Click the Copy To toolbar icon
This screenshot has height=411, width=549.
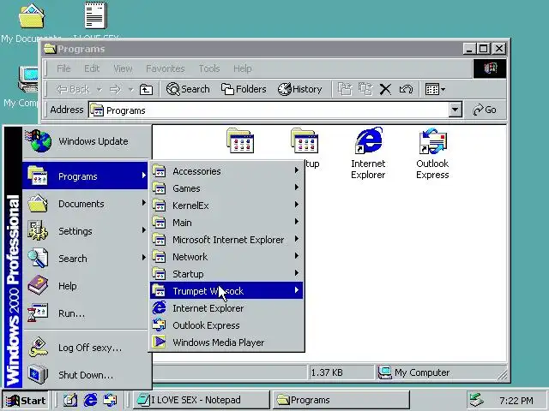[x=365, y=89]
